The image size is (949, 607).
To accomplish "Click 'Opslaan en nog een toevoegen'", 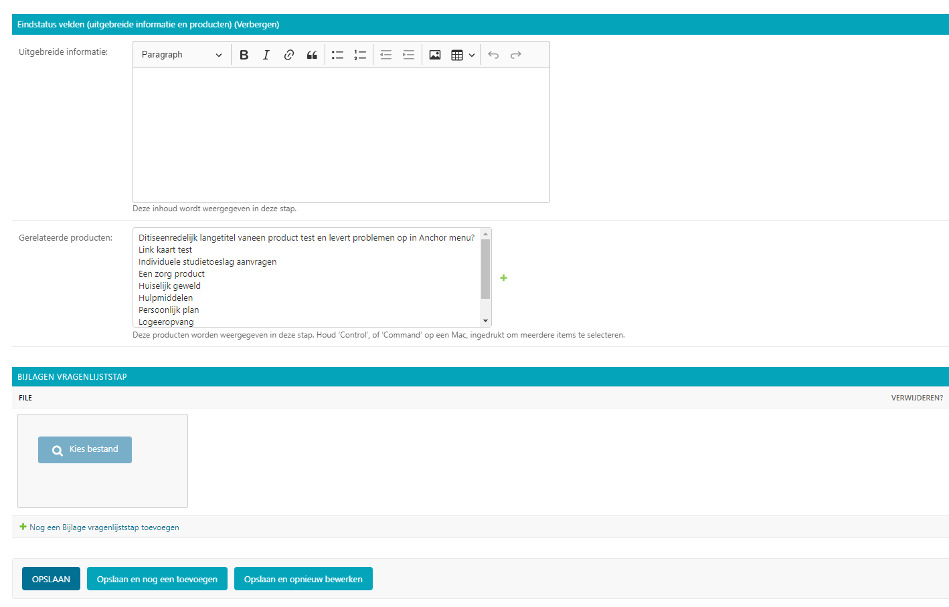I will [x=157, y=579].
